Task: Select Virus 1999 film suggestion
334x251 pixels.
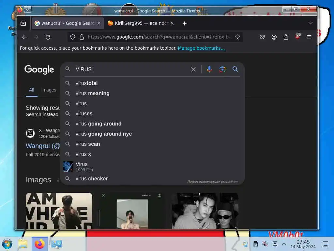Action: (x=152, y=166)
